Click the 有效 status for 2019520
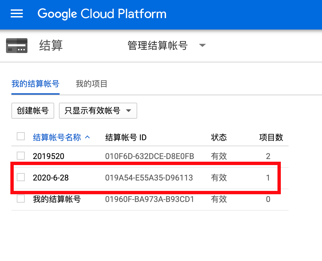Image resolution: width=322 pixels, height=261 pixels. pos(219,156)
